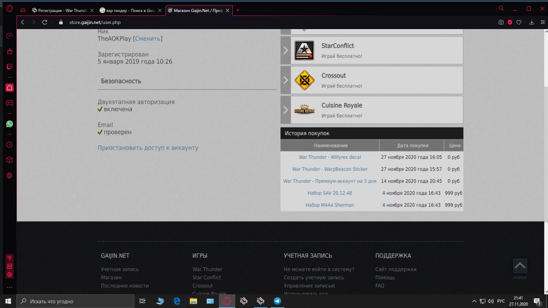
Task: Take a snapshot with camera icon
Action: pos(501,22)
